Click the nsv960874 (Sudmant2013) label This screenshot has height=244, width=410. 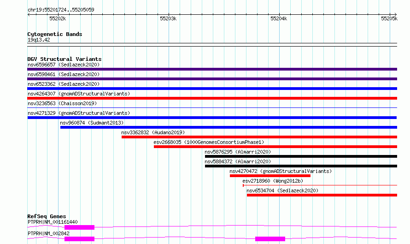(92, 123)
